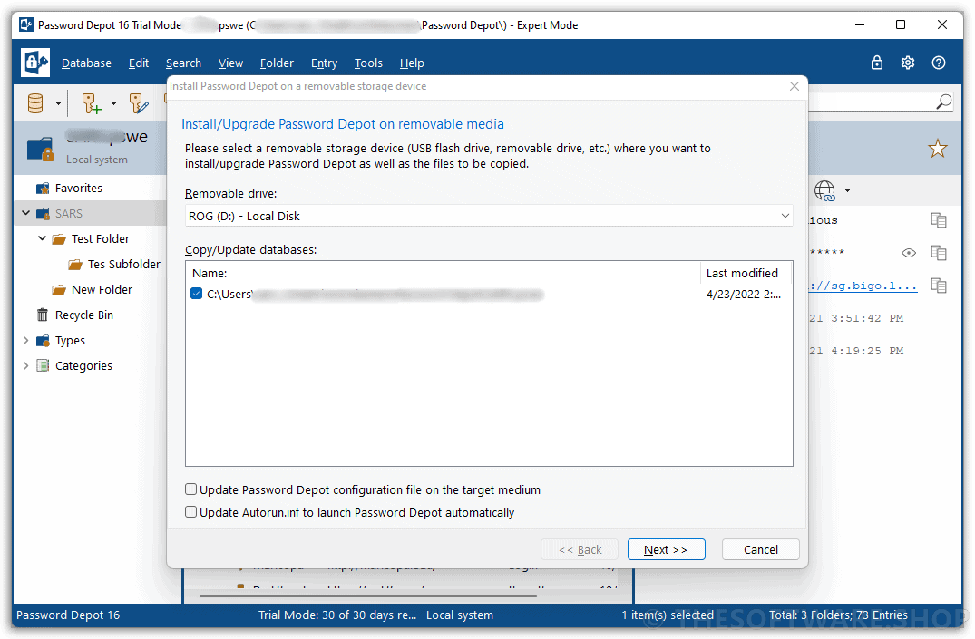Click the '4:19:25 PM' timestamp text

point(867,351)
